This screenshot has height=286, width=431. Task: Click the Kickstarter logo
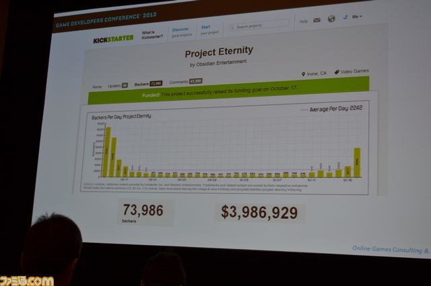click(113, 39)
